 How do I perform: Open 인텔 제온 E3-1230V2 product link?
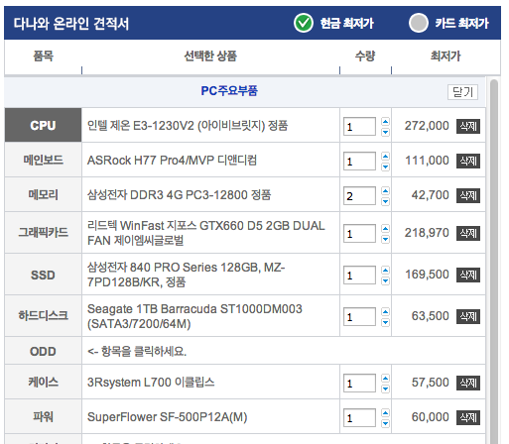tap(188, 126)
